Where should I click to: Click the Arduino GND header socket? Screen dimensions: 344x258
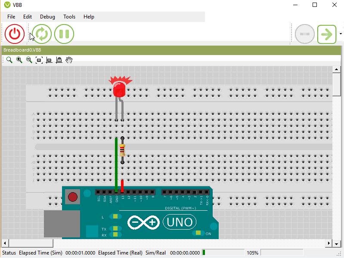point(116,193)
